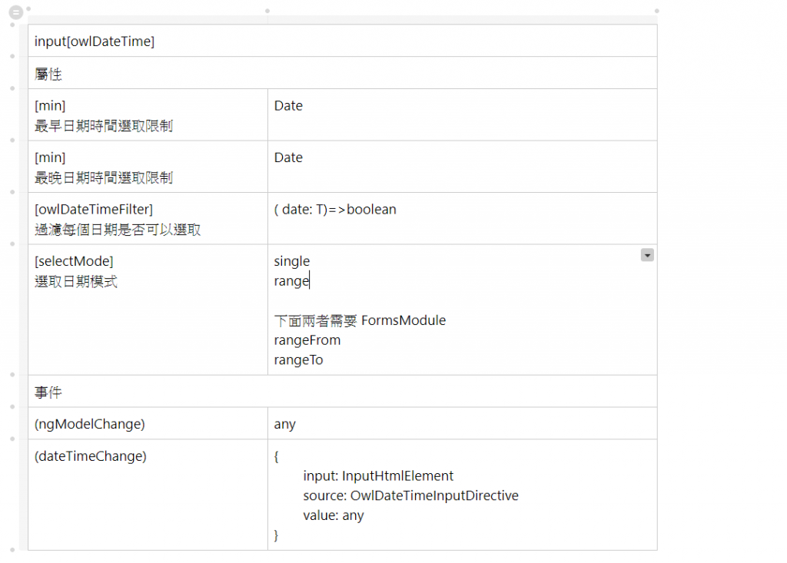787x563 pixels.
Task: Click the column handle dot above the second column
Action: point(267,11)
